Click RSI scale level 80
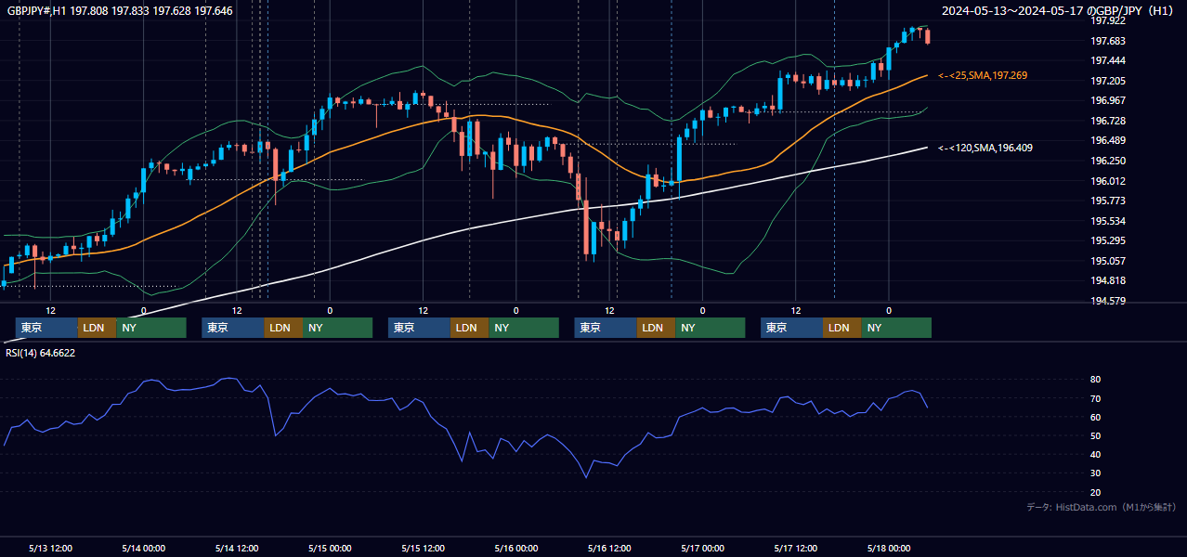Screen dimensions: 1187x557 point(1096,380)
